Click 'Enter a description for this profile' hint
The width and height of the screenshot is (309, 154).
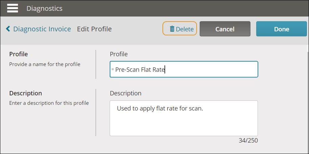coord(49,103)
